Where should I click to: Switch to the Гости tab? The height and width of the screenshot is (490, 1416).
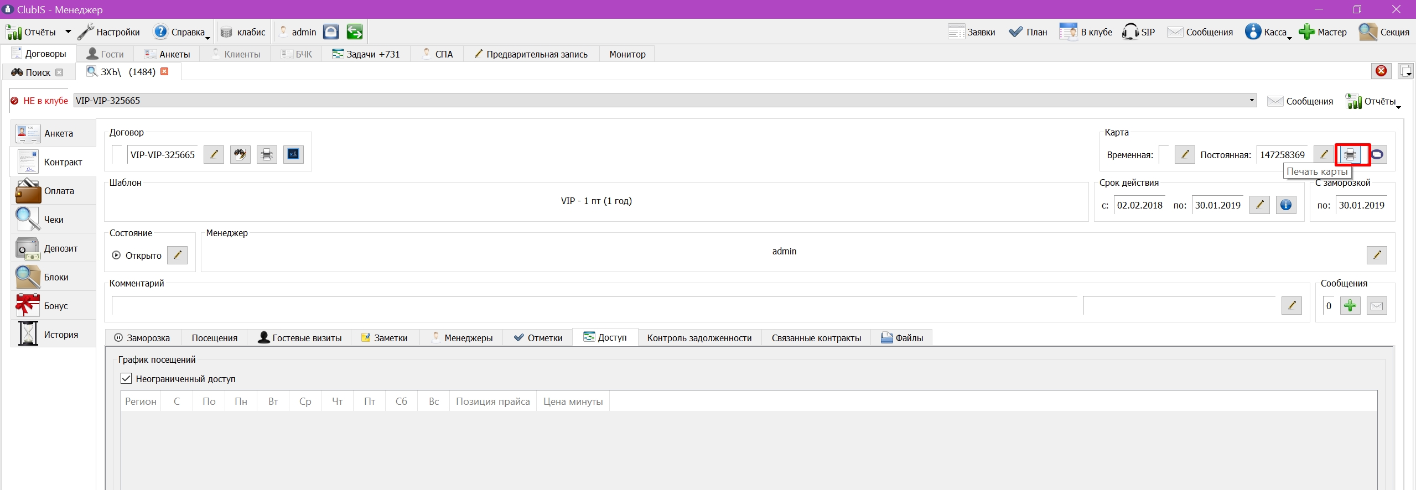point(105,54)
